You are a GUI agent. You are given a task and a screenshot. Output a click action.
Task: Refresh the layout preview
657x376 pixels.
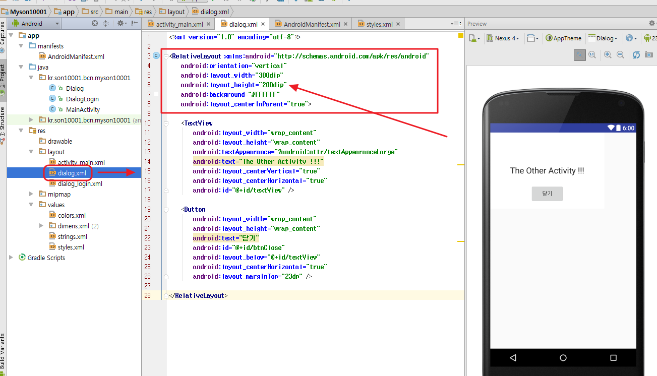pyautogui.click(x=636, y=54)
